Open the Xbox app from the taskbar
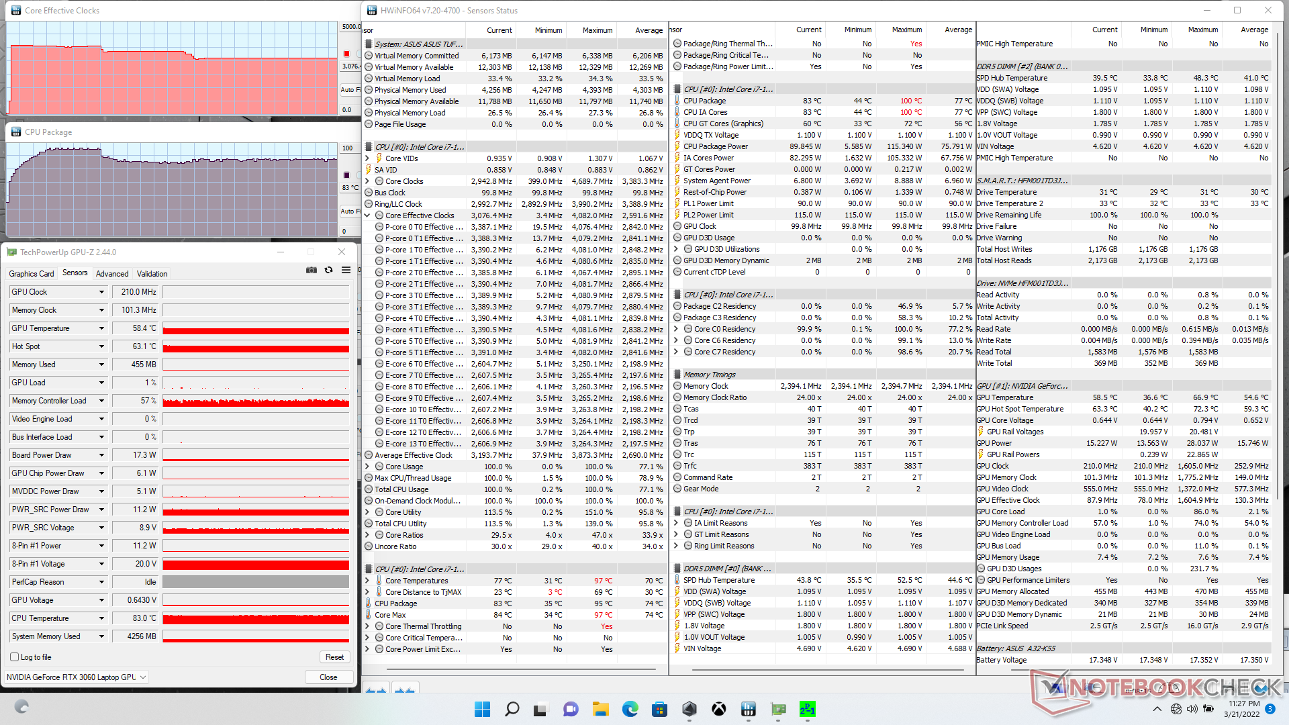Screen dimensions: 1289x725 [719, 709]
